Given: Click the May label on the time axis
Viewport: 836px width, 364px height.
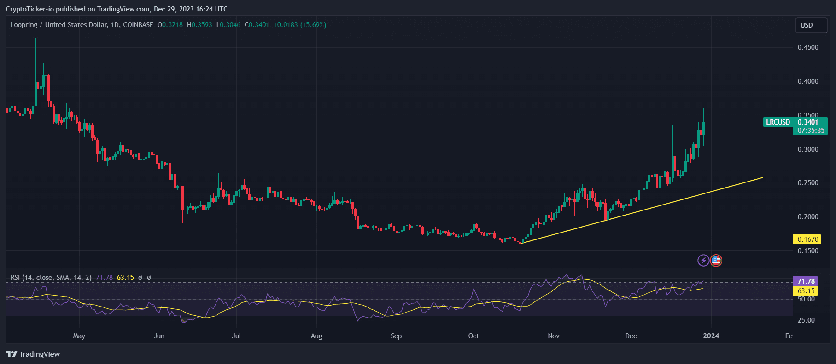Looking at the screenshot, I should tap(79, 336).
